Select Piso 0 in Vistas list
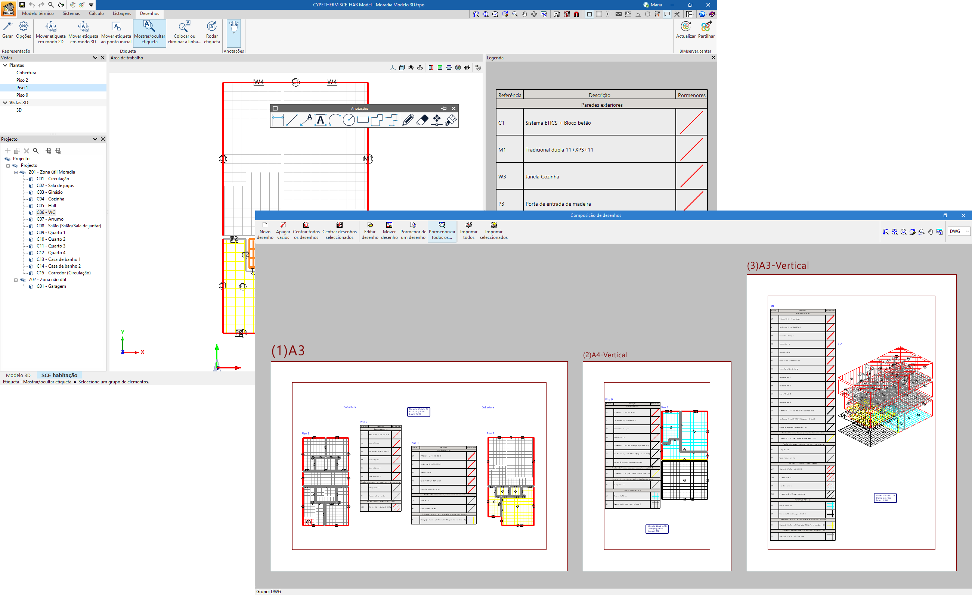Viewport: 972px width, 595px height. tap(22, 95)
